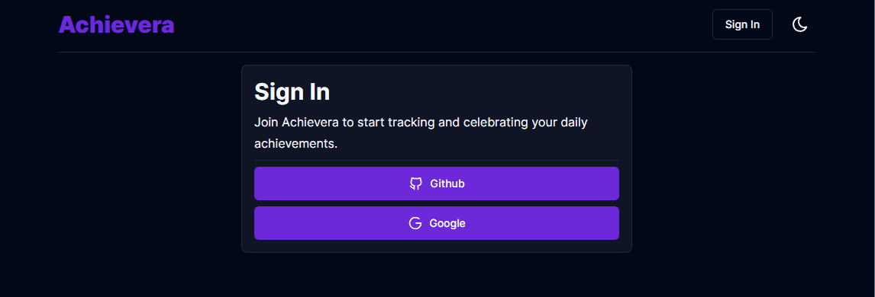The height and width of the screenshot is (297, 875).
Task: Sign in with the Github button
Action: pyautogui.click(x=437, y=184)
